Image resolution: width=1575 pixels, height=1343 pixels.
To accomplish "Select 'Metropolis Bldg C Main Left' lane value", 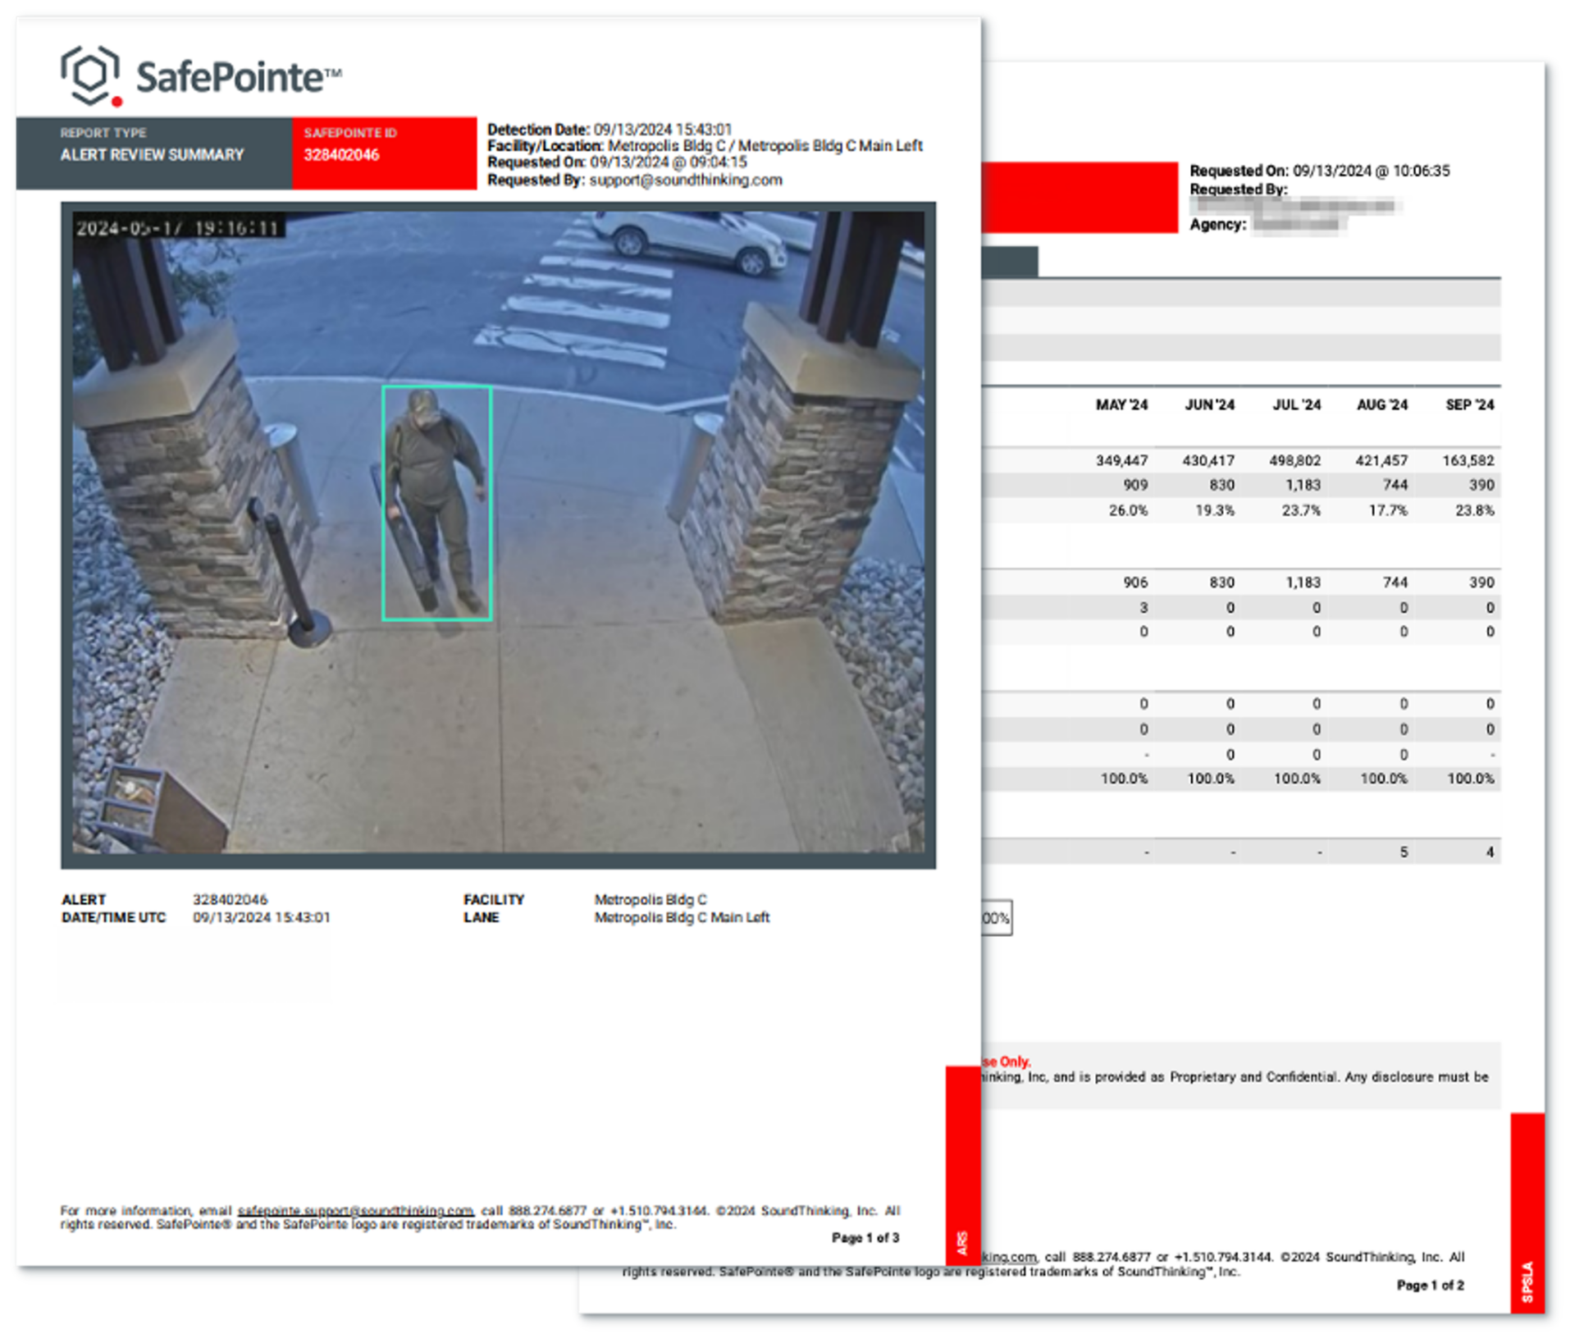I will point(682,918).
